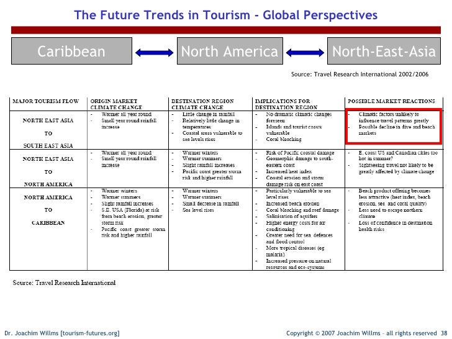Click 'Small decrease in rainfall' bullet
Image resolution: width=452 pixels, height=339 pixels.
(210, 204)
